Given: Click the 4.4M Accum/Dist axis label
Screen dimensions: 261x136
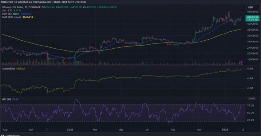Looking at the screenshot, I should pyautogui.click(x=250, y=78).
